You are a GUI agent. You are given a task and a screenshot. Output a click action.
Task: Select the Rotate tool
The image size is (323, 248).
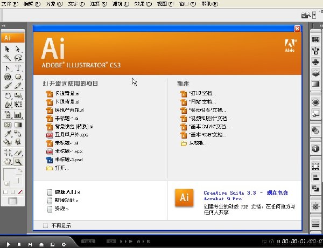pos(8,96)
